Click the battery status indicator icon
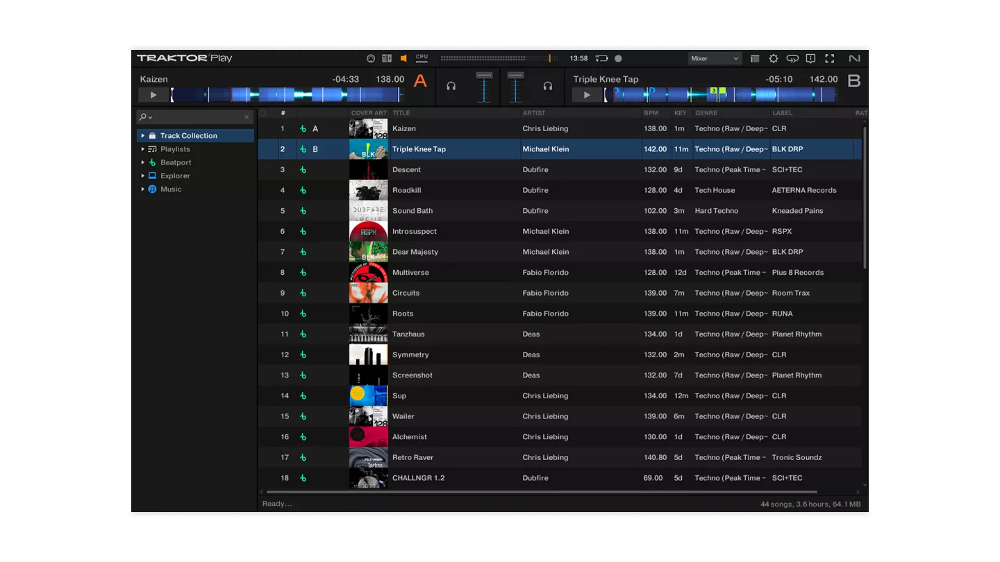 pos(601,58)
